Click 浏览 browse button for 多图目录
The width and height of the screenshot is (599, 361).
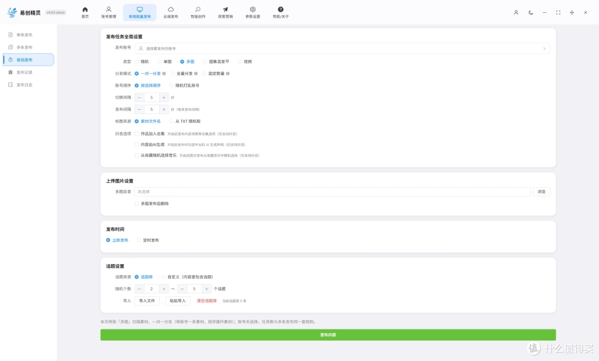(542, 192)
